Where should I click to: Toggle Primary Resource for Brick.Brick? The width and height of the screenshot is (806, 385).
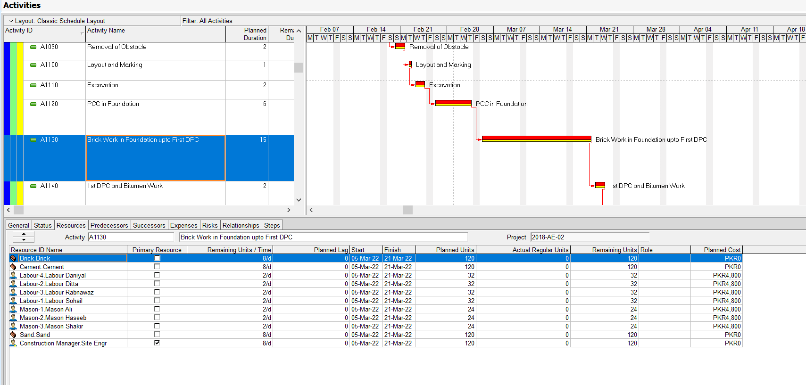pyautogui.click(x=157, y=258)
